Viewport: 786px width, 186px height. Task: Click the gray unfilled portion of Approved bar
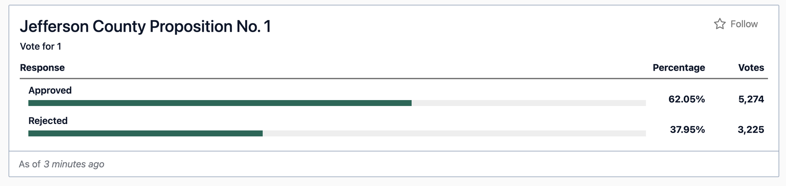(x=529, y=103)
